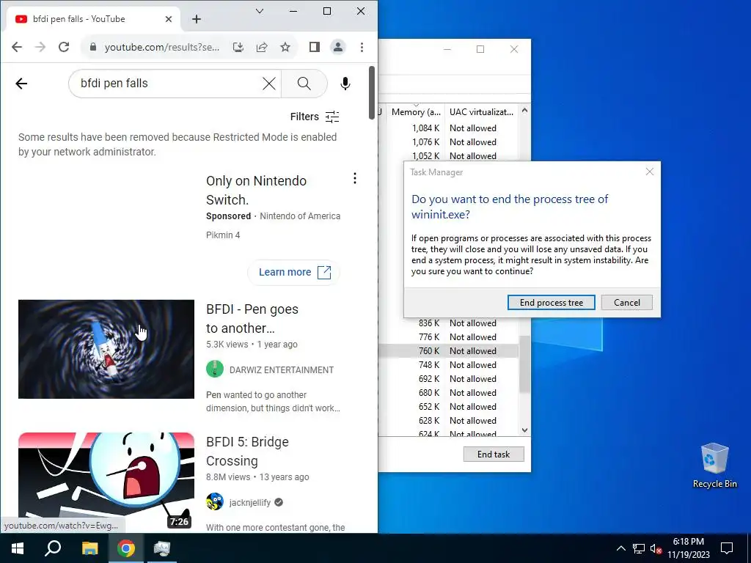Image resolution: width=751 pixels, height=563 pixels.
Task: Open muted volume tray icon
Action: 656,548
